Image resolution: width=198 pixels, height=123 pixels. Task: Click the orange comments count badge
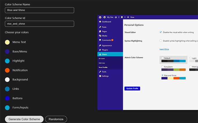tap(112, 40)
